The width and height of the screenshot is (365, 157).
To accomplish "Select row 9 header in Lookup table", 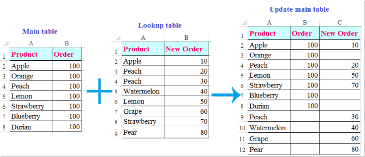I will tap(116, 133).
